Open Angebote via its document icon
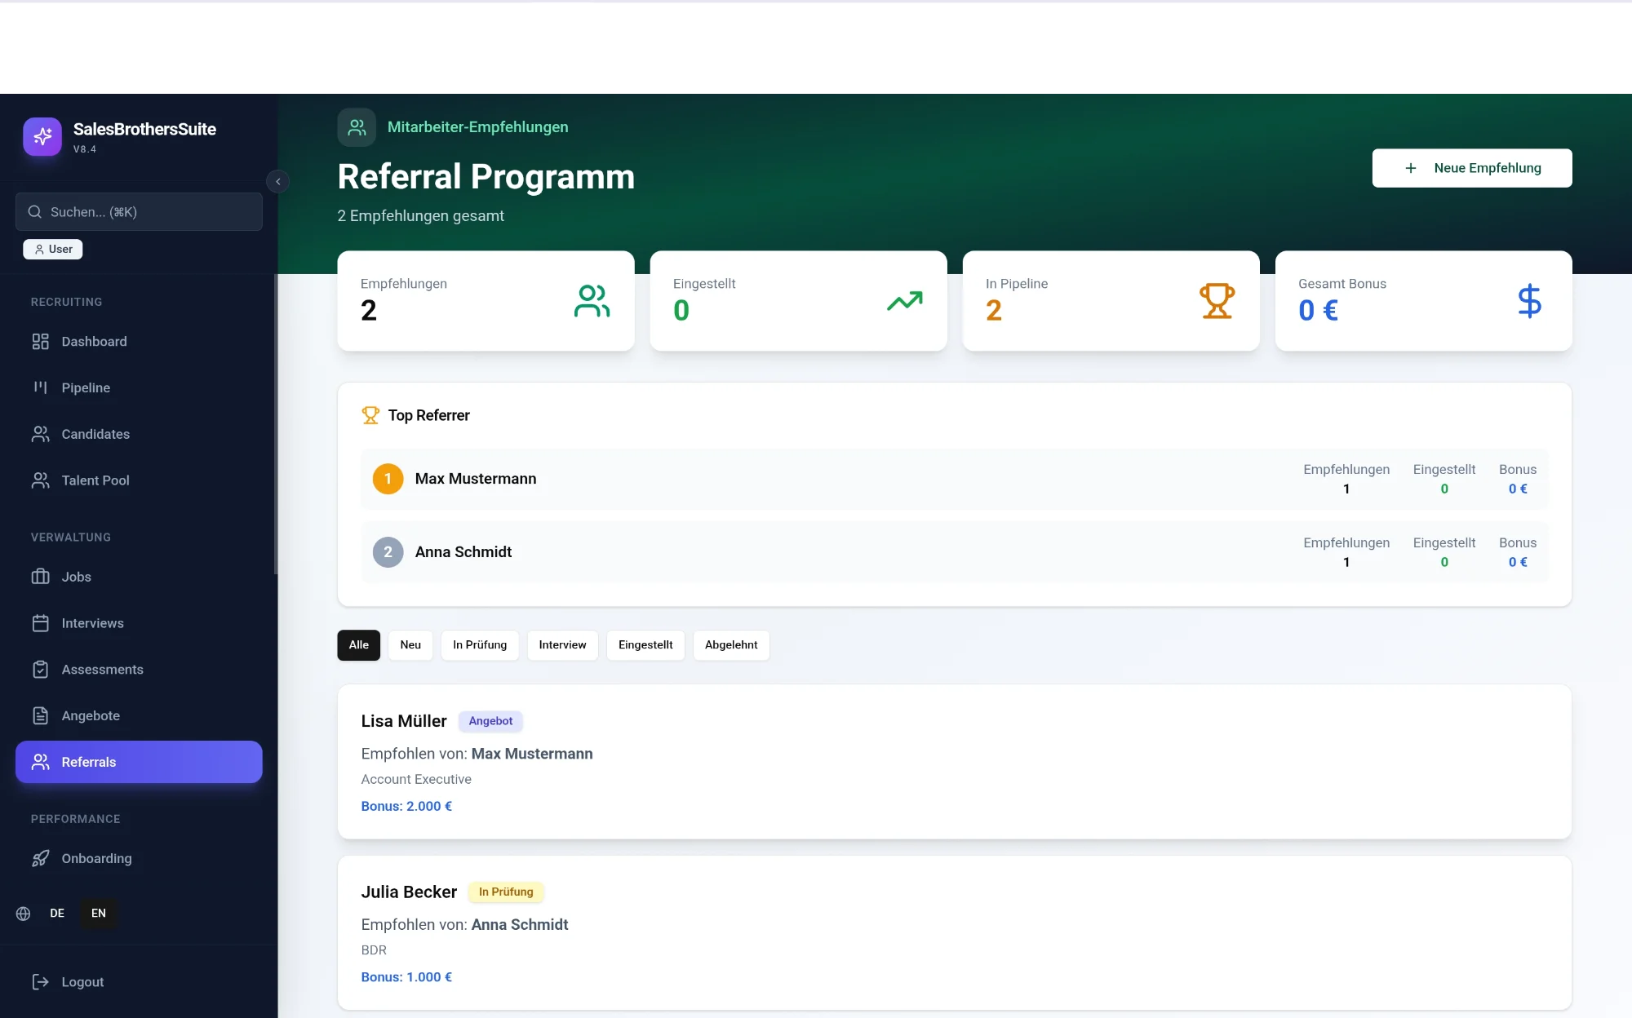 (x=40, y=716)
